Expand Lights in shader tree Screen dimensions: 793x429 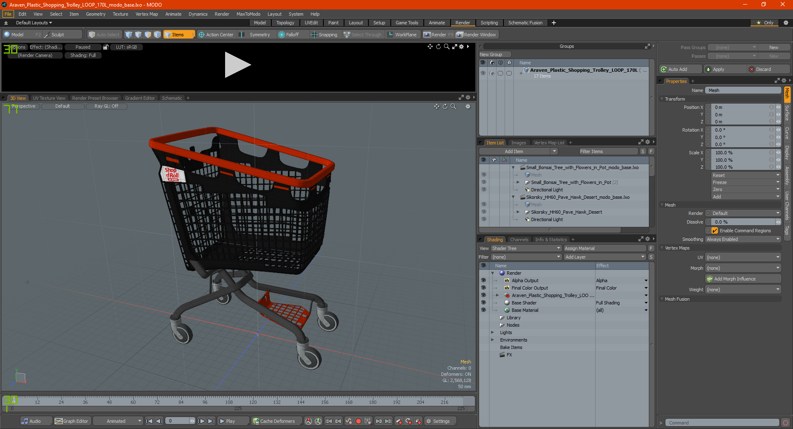point(492,332)
